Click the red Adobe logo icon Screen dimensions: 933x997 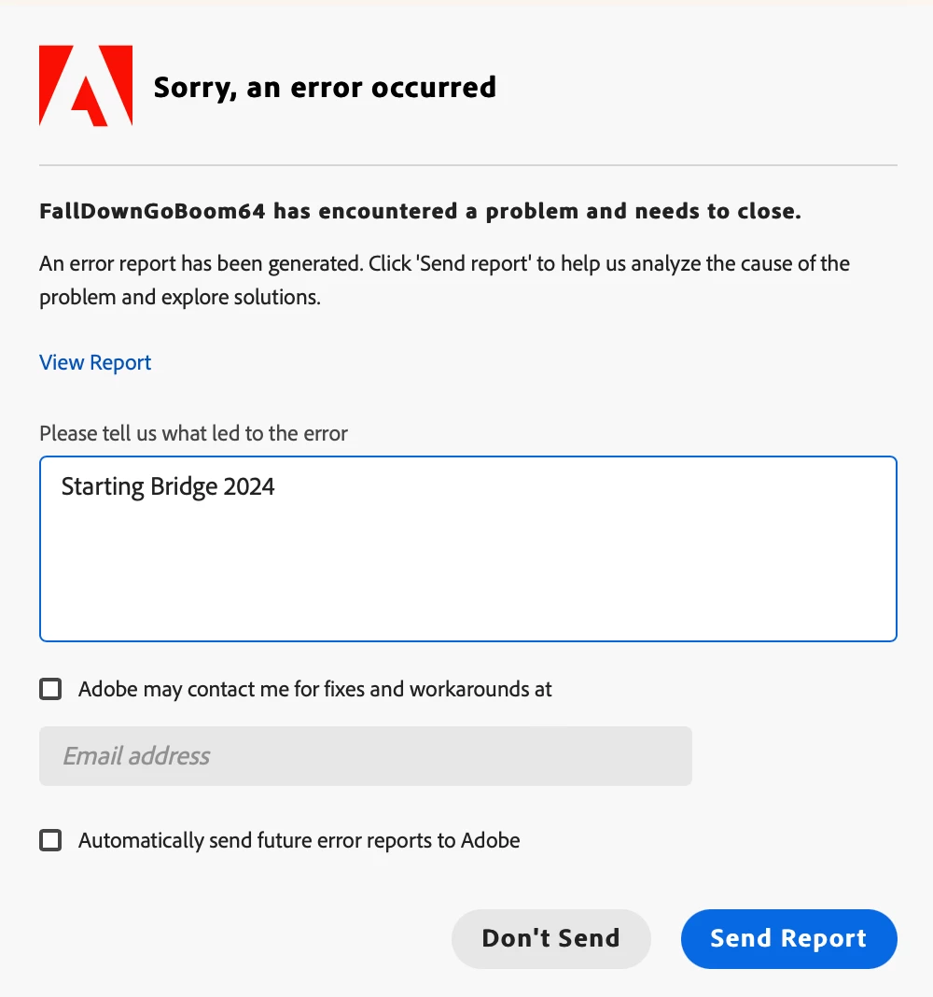pos(85,86)
